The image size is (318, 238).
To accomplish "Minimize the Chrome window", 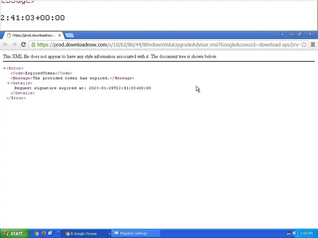I will (292, 34).
